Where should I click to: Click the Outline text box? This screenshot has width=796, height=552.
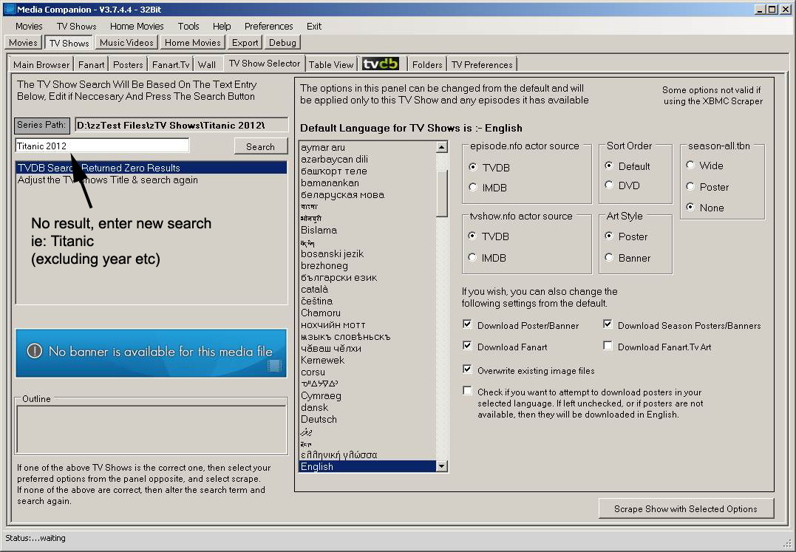coord(152,429)
